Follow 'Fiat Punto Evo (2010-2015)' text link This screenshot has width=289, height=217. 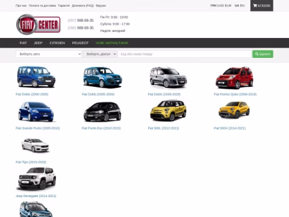coord(101,128)
